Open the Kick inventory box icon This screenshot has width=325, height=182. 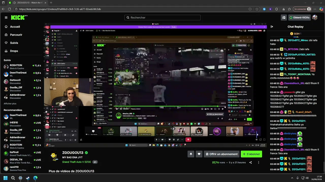[x=284, y=17]
